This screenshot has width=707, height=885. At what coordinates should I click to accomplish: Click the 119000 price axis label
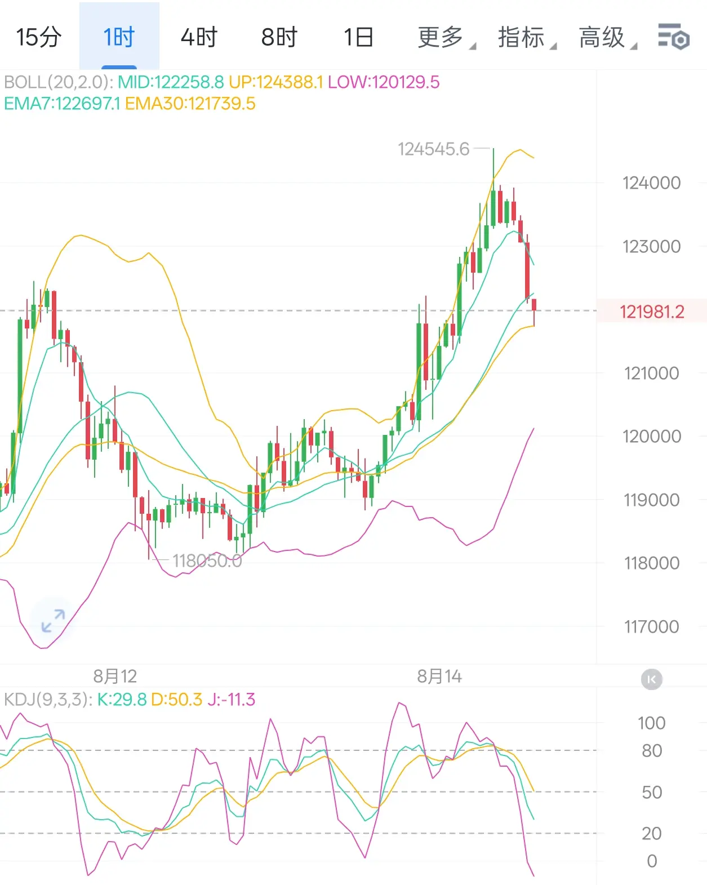652,500
